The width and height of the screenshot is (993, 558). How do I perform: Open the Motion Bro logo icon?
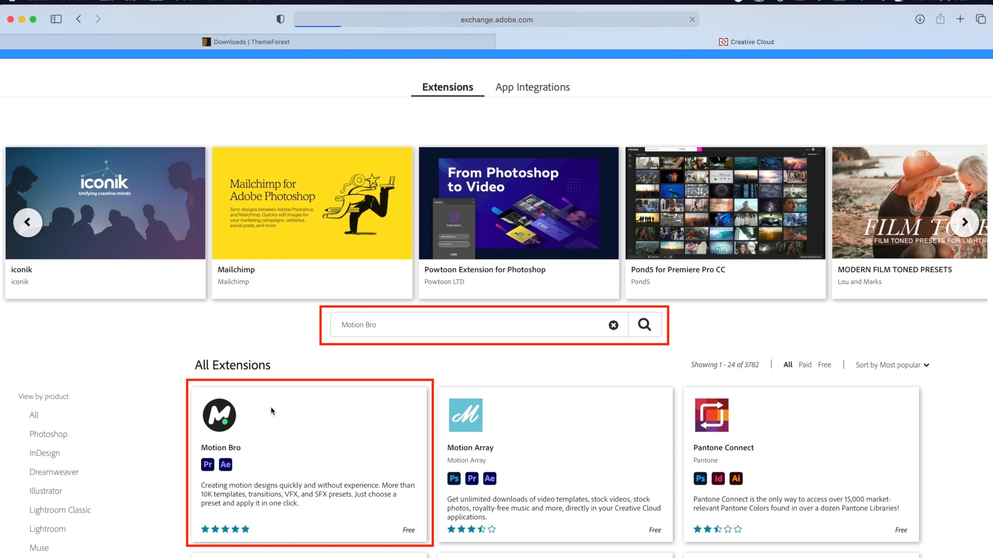pos(219,415)
